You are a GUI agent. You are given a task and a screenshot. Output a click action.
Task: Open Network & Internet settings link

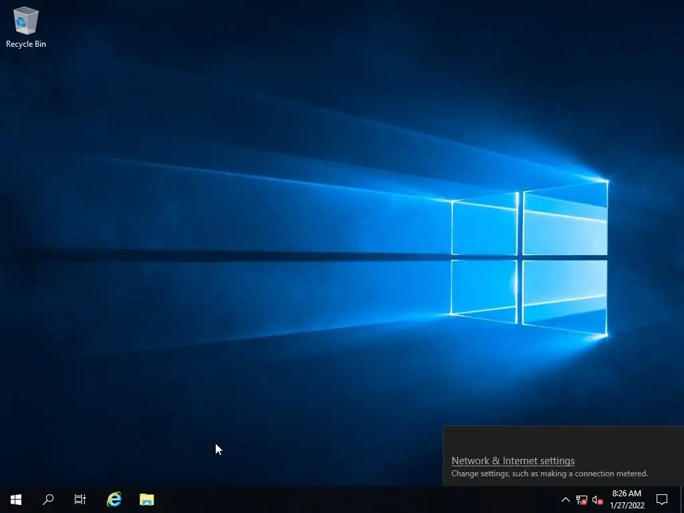[x=513, y=461]
